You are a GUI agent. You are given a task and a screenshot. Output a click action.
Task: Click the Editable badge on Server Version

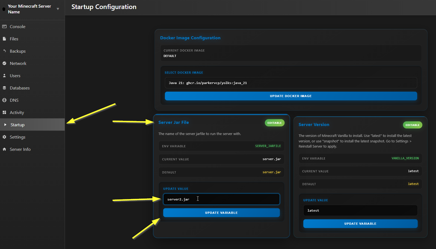click(413, 125)
